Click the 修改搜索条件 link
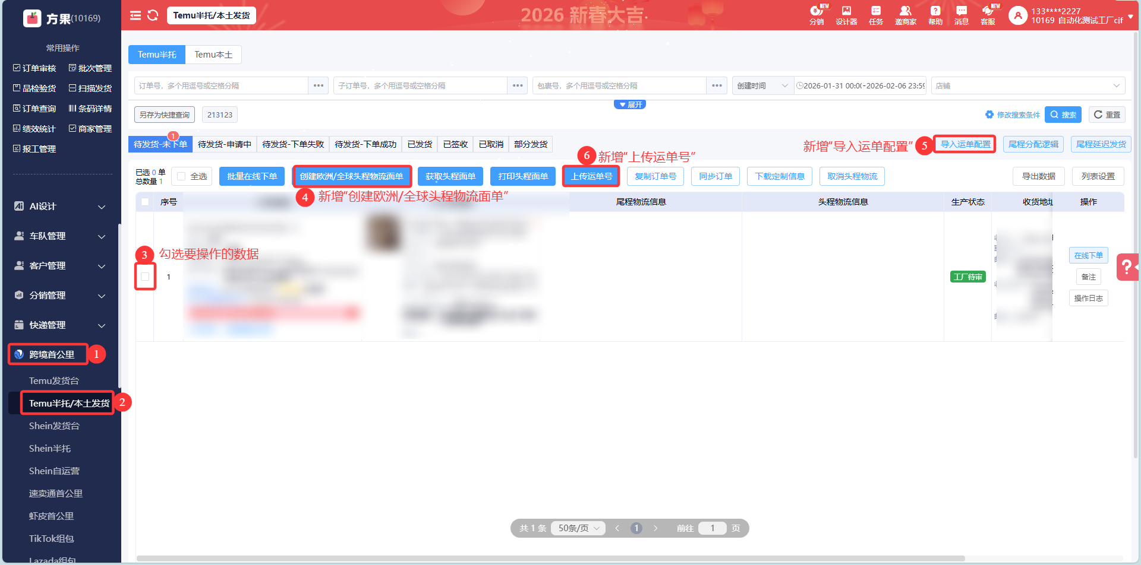This screenshot has width=1141, height=565. click(x=1013, y=115)
